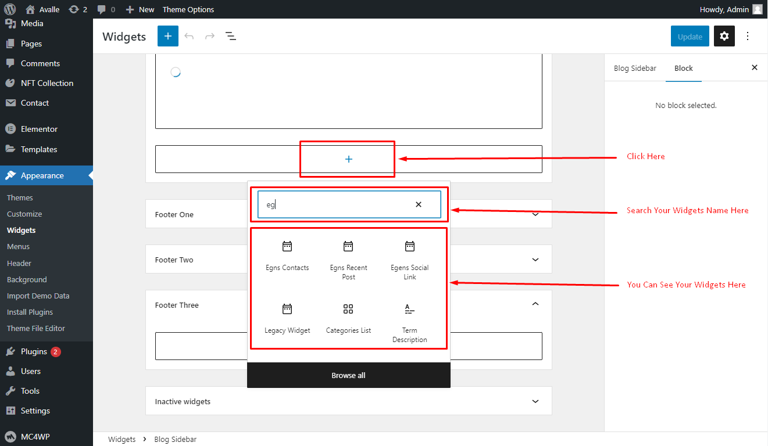
Task: Click the blue block inserter plus button
Action: pyautogui.click(x=167, y=36)
